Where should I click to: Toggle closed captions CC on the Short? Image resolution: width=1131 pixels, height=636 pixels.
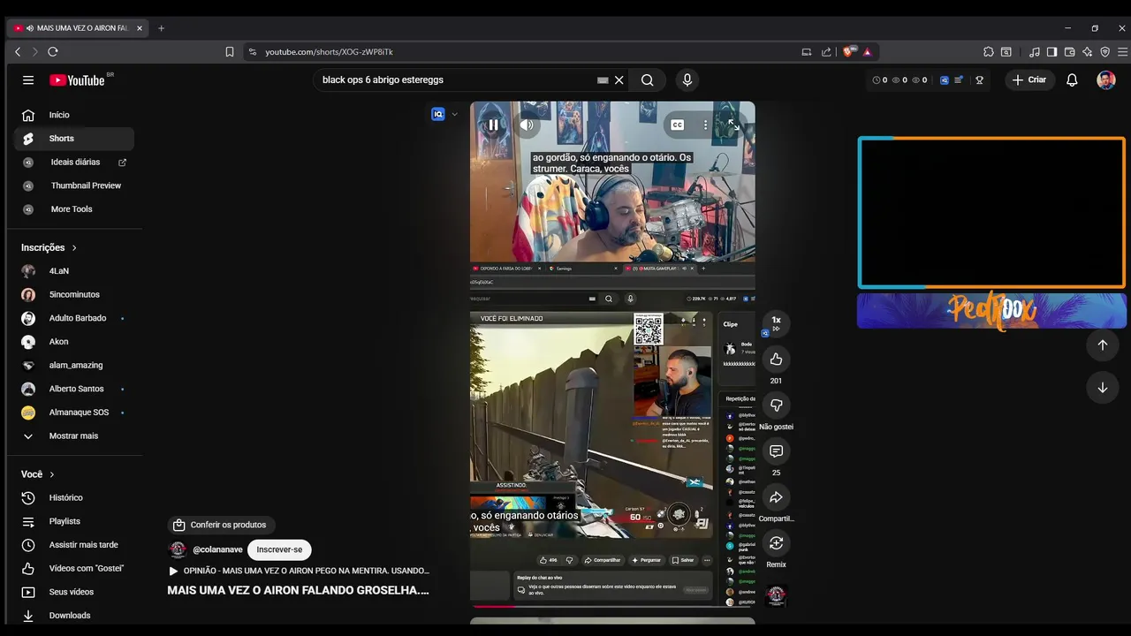pos(678,125)
